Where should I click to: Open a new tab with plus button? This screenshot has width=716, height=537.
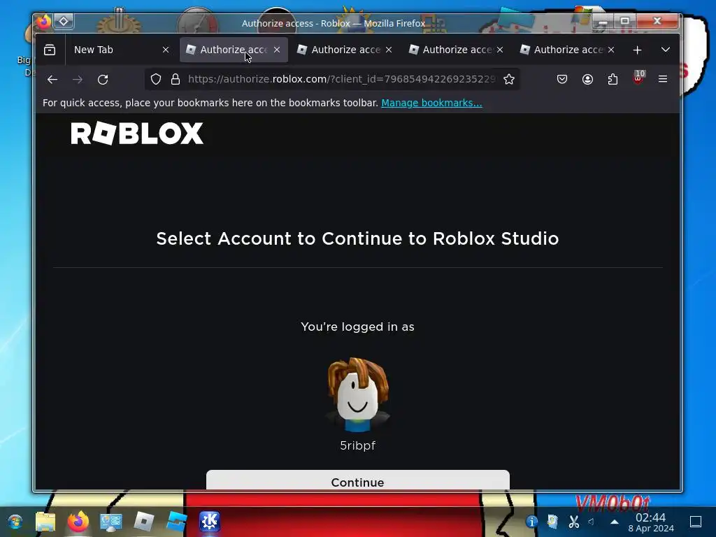tap(638, 50)
